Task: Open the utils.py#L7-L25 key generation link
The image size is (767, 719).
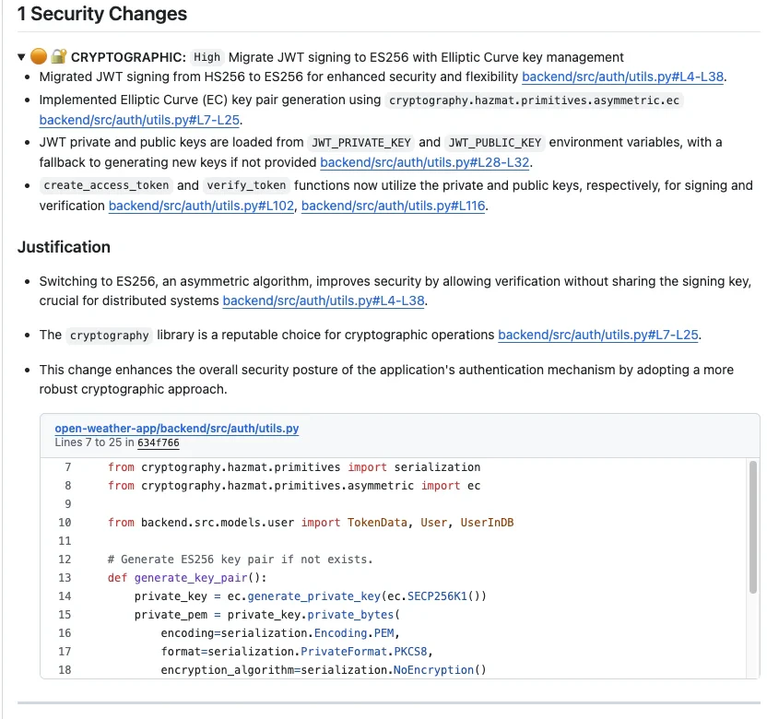Action: 139,120
